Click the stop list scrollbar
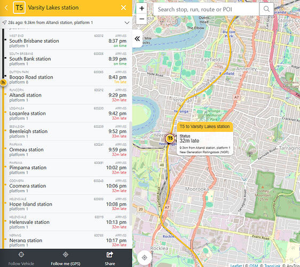The image size is (300, 267). [x=130, y=173]
